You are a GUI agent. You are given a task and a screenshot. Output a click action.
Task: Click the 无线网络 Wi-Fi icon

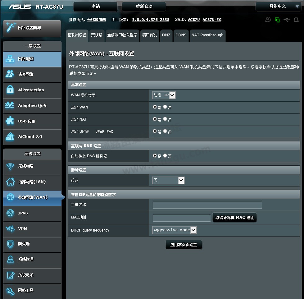pyautogui.click(x=10, y=166)
